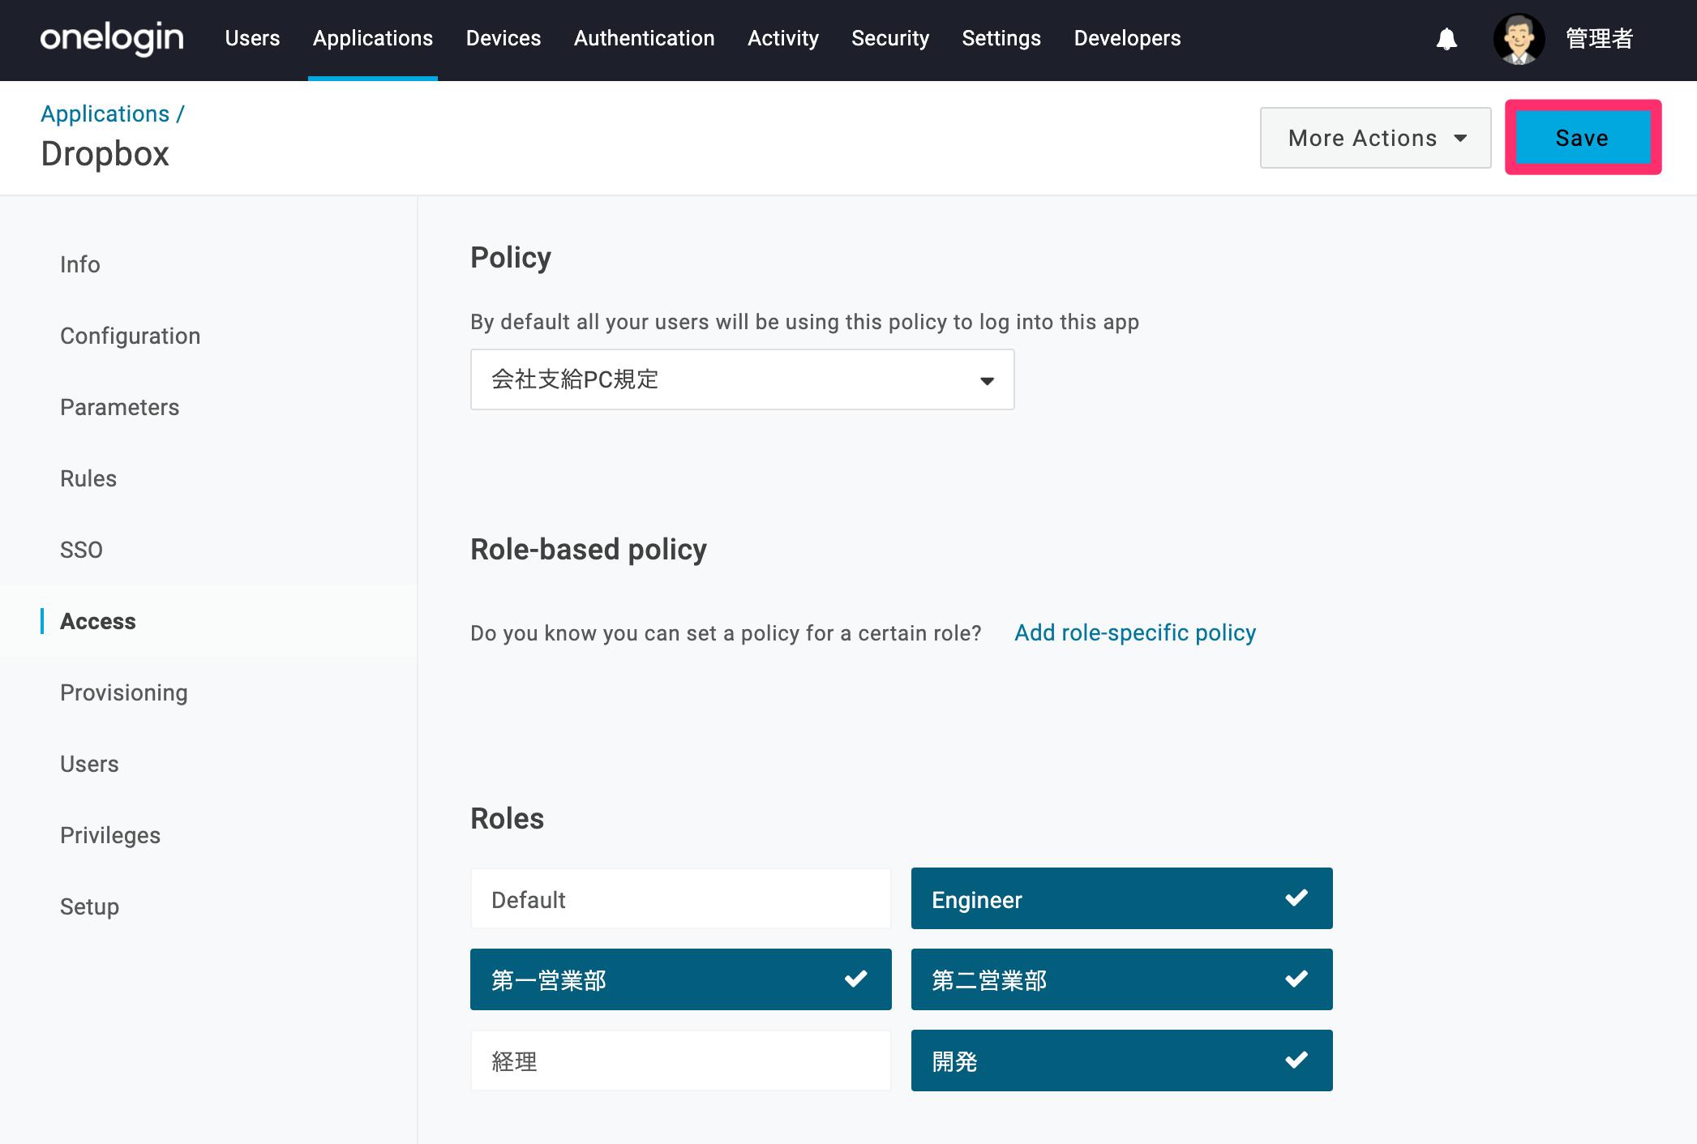The width and height of the screenshot is (1697, 1144).
Task: Save the Dropbox app settings
Action: point(1583,138)
